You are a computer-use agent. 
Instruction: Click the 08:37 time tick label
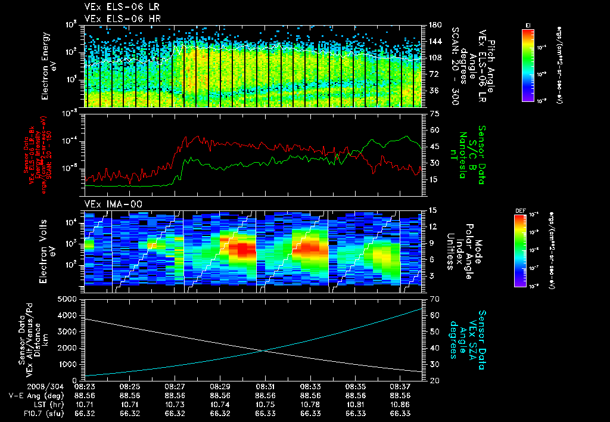400,387
